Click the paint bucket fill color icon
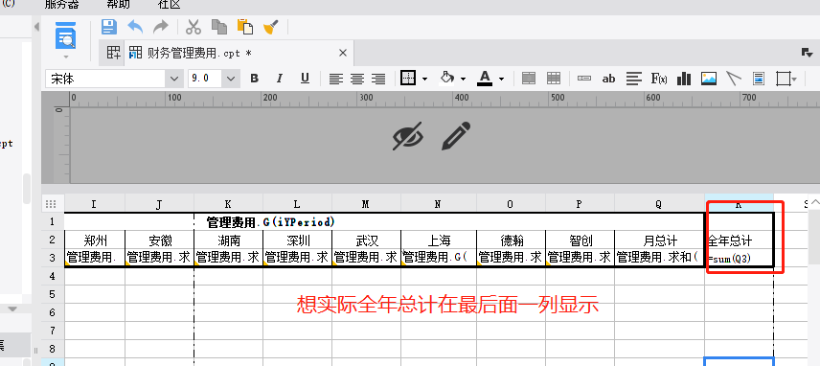The height and width of the screenshot is (366, 820). pos(447,78)
